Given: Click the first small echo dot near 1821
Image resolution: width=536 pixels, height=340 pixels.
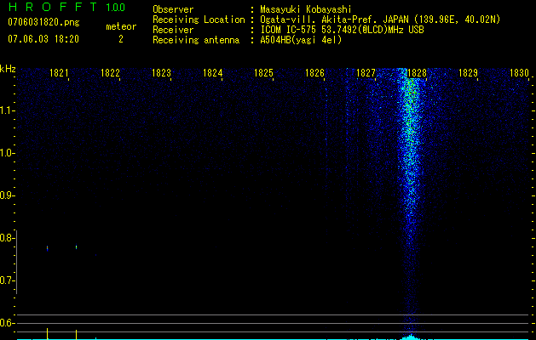Looking at the screenshot, I should (x=47, y=248).
